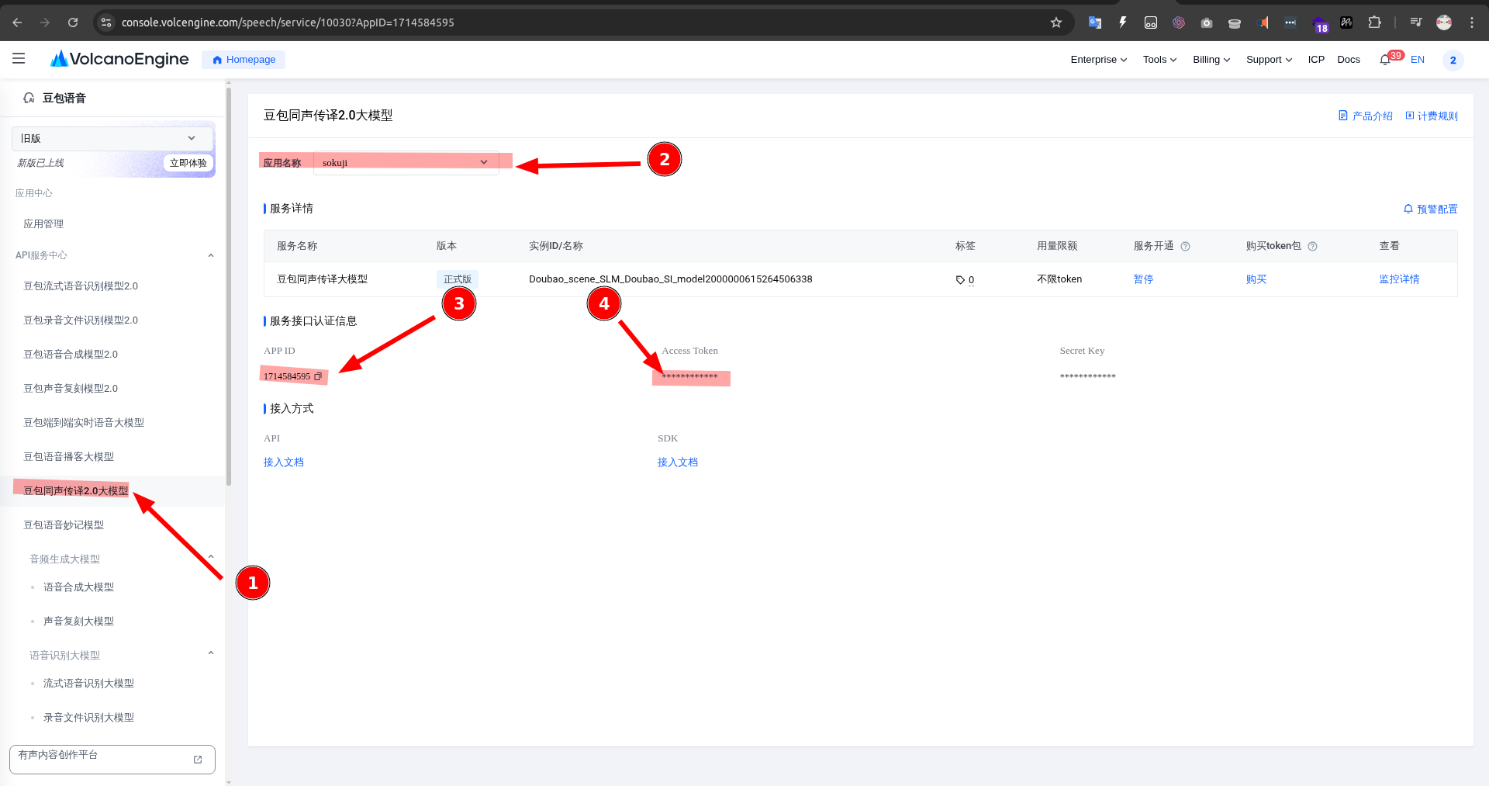Open the browser profile avatar
The height and width of the screenshot is (786, 1489).
(x=1444, y=23)
